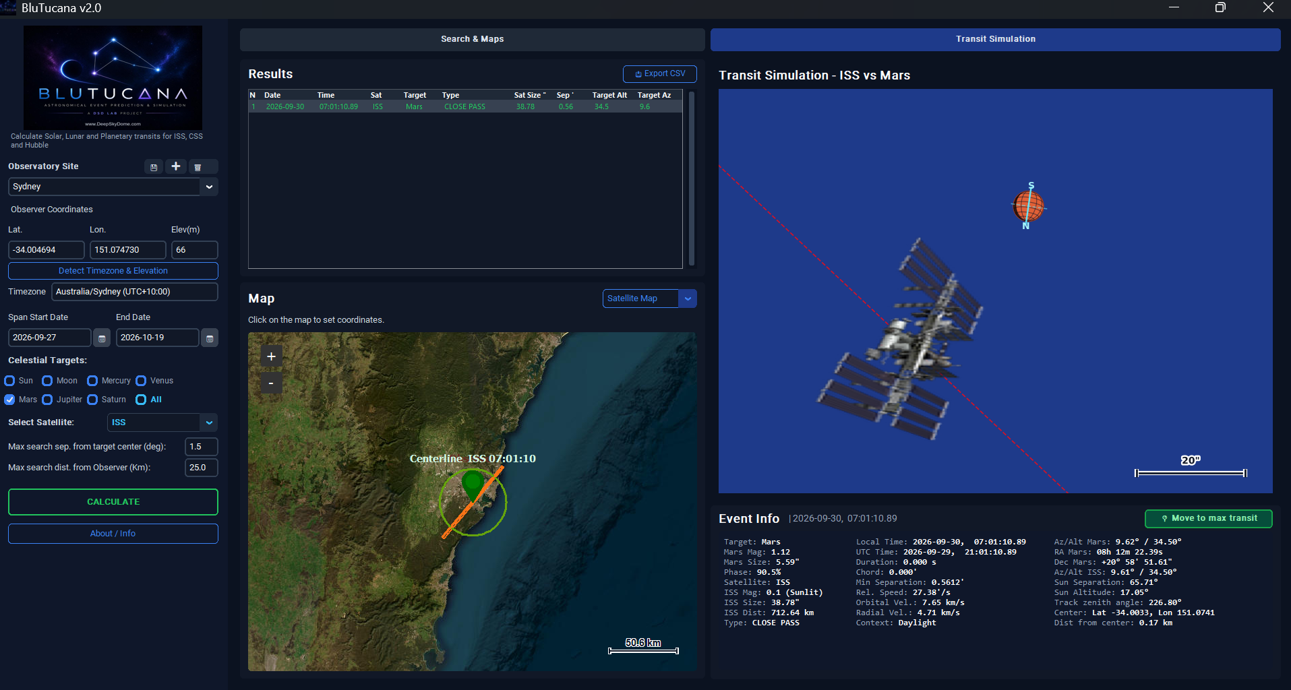Toggle the All celestial targets checkbox
This screenshot has height=690, width=1291.
(x=141, y=400)
